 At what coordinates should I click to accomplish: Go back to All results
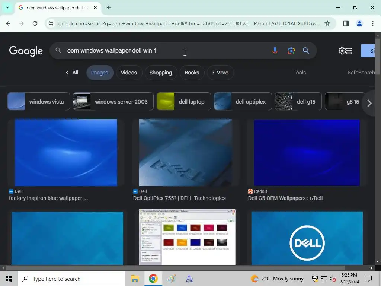(x=72, y=73)
